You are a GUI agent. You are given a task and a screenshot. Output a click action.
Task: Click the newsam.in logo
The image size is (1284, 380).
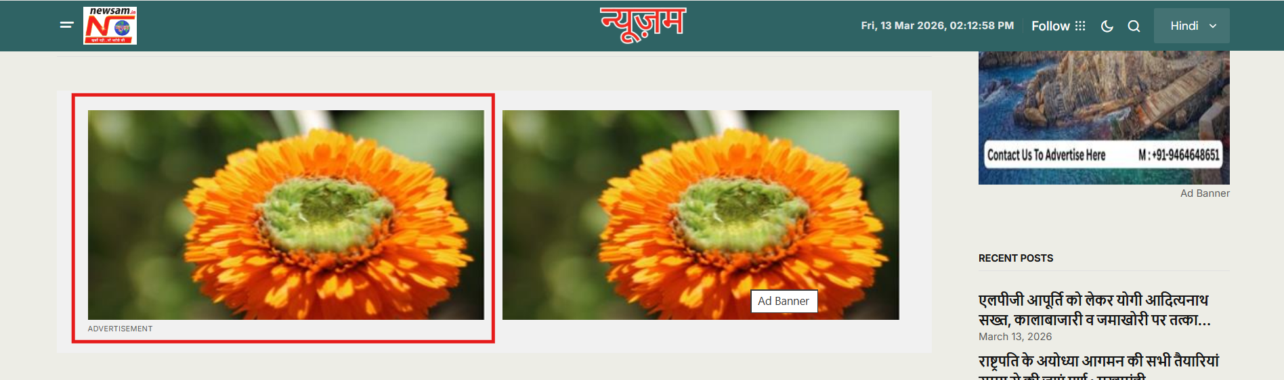pyautogui.click(x=110, y=26)
